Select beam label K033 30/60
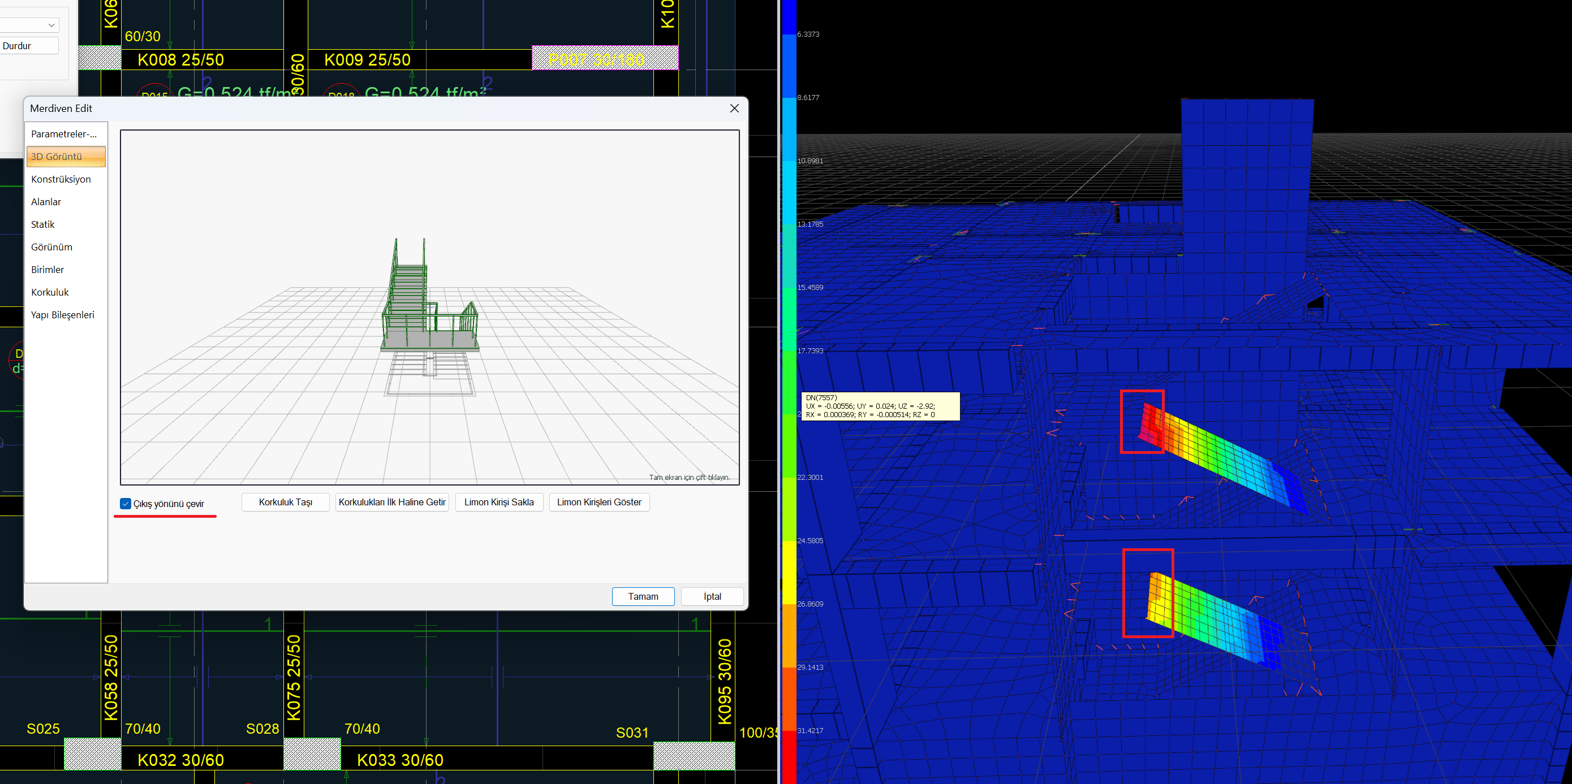The image size is (1572, 784). 400,760
